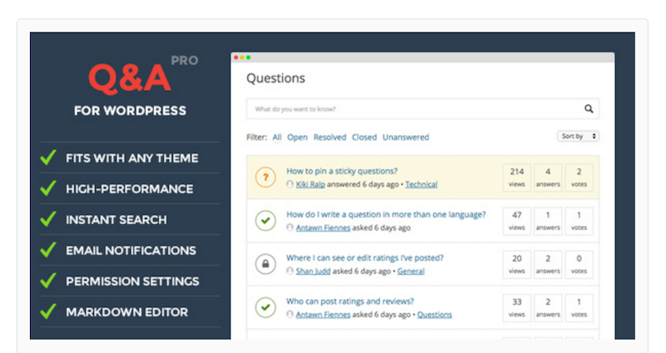Click the lock icon for closed question

[x=265, y=264]
